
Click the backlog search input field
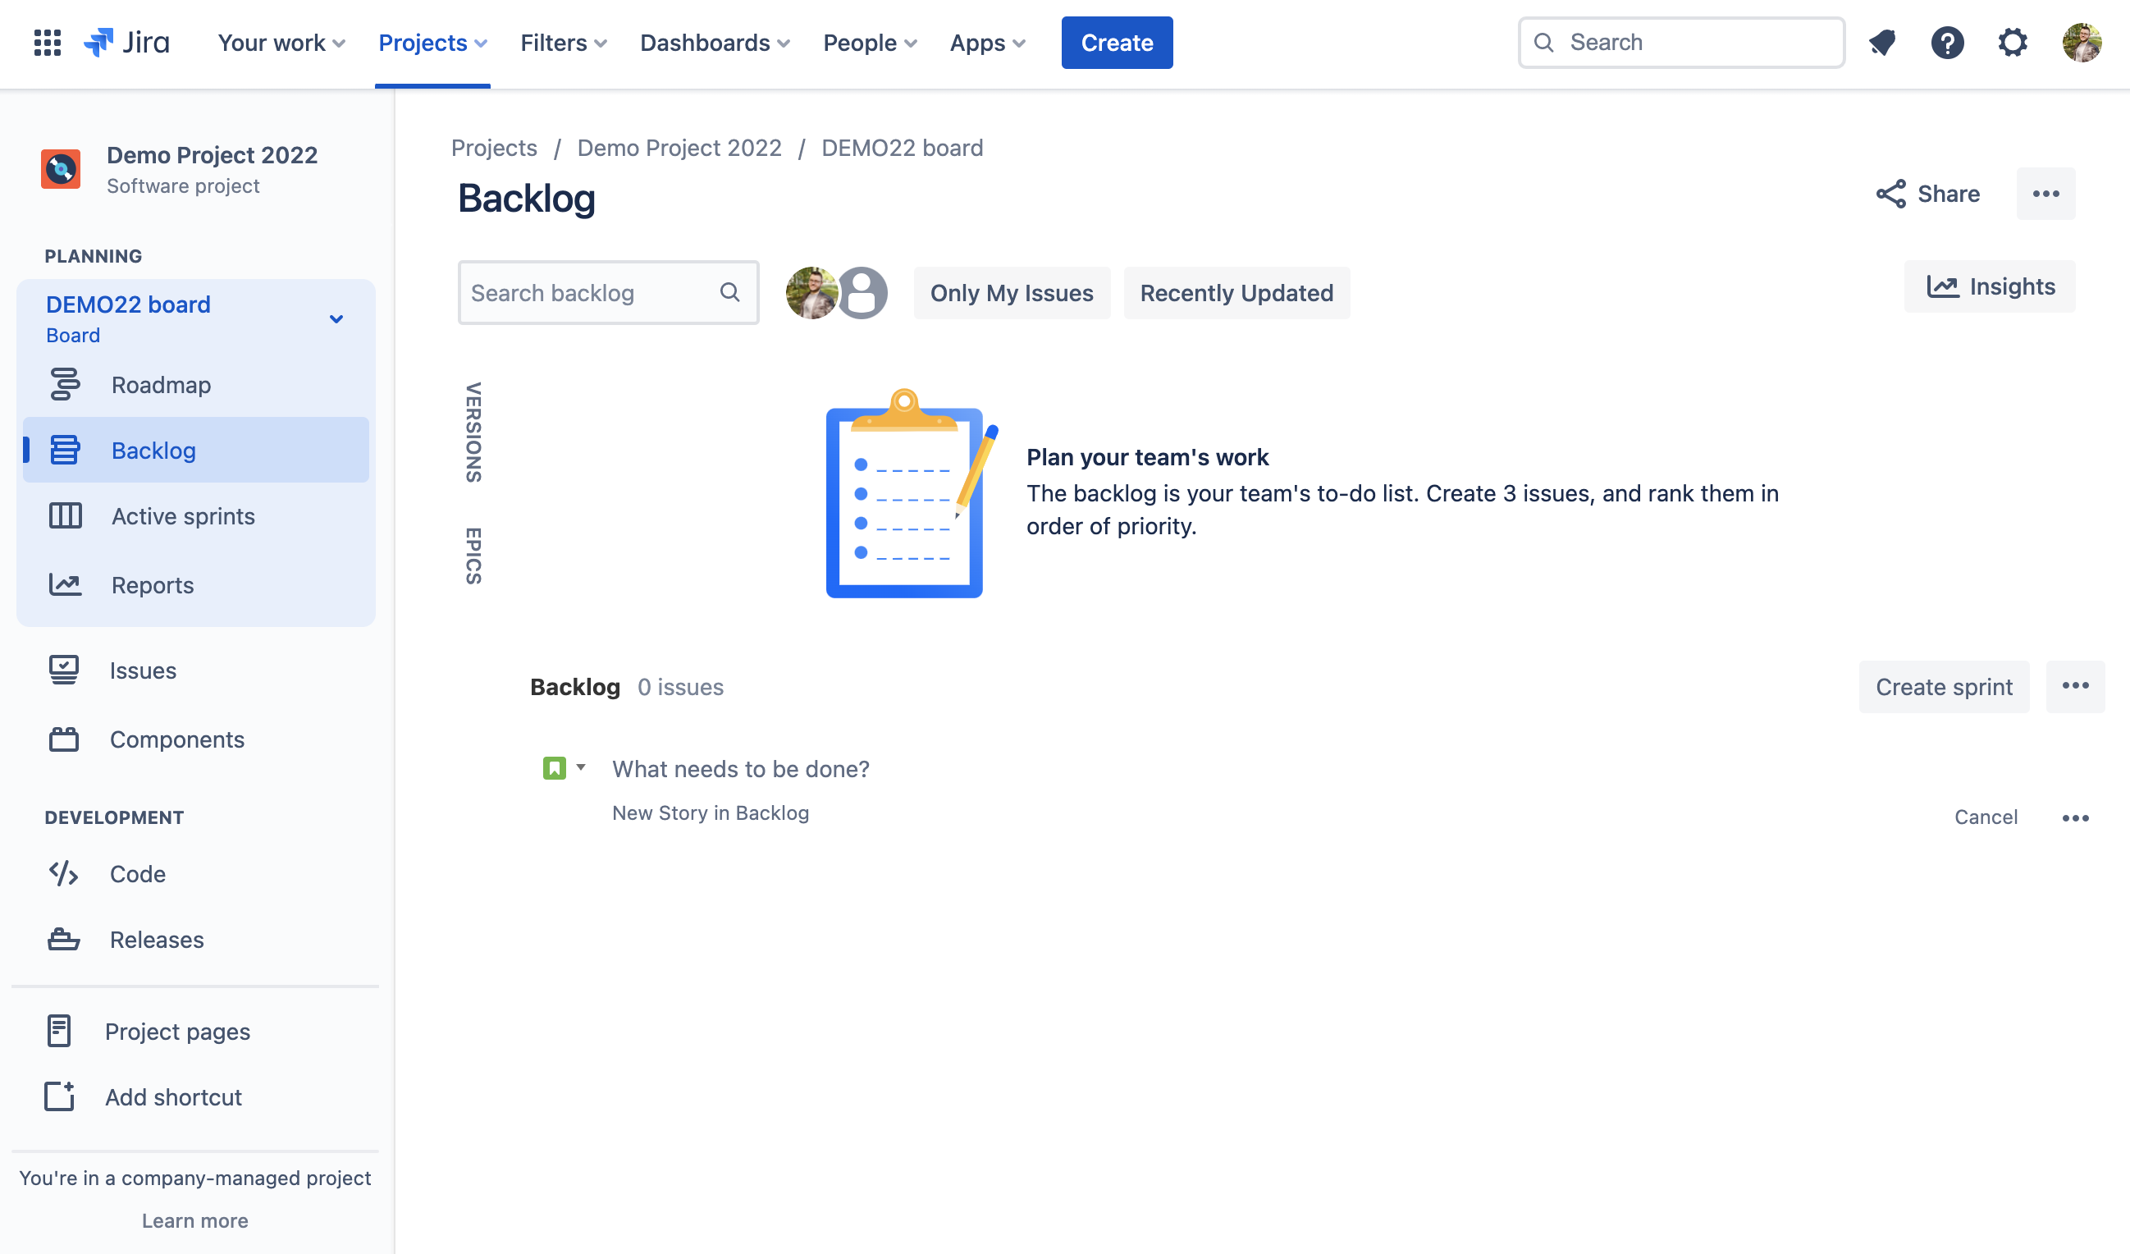[607, 291]
